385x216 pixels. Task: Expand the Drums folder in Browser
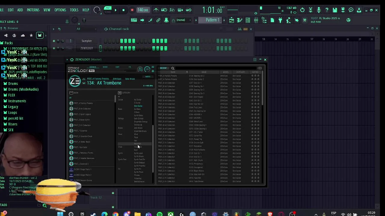click(13, 84)
